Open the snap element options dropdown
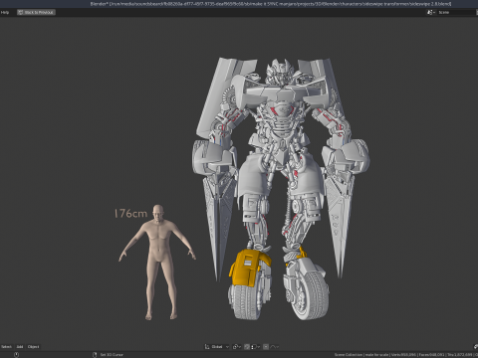Viewport: 478px width, 358px height. [x=256, y=347]
